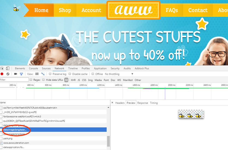Check the Hide data URLs checkbox

click(43, 80)
